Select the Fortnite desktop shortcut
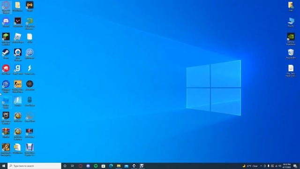Screen dimensions: 300x169 click(x=18, y=101)
